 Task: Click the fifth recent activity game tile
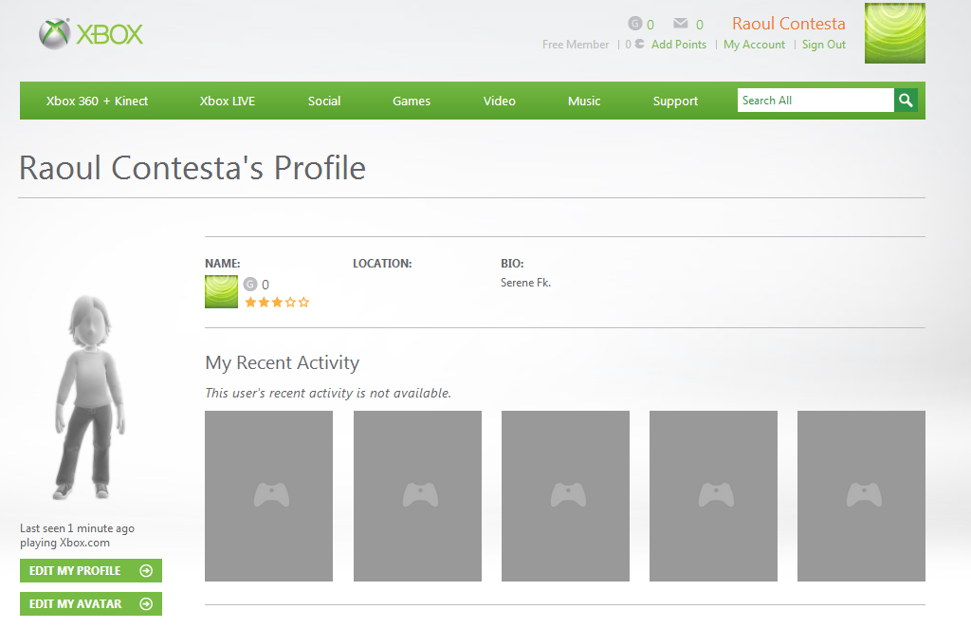pos(861,496)
